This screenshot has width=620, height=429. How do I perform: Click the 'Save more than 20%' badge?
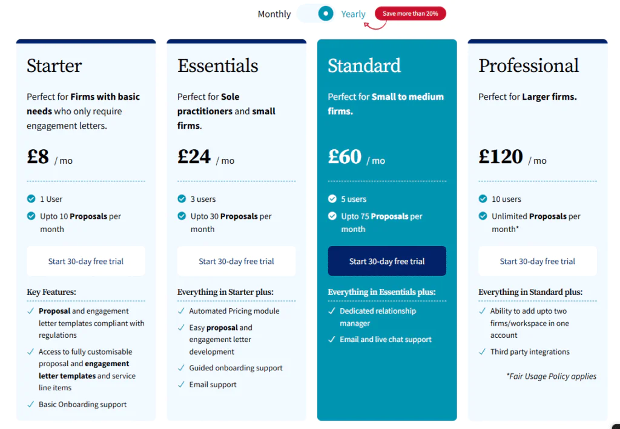point(410,13)
